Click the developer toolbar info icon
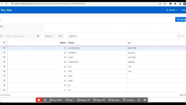The width and height of the screenshot is (186, 105). pos(139,100)
